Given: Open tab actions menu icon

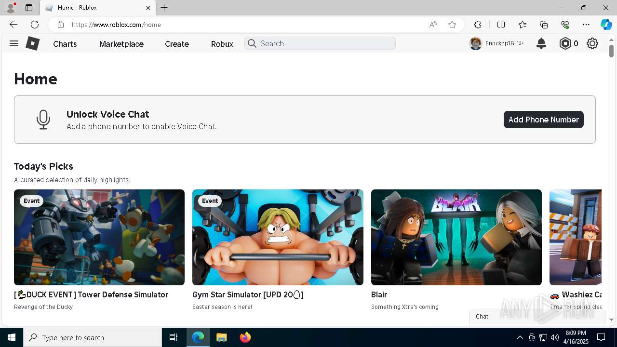Looking at the screenshot, I should [29, 8].
